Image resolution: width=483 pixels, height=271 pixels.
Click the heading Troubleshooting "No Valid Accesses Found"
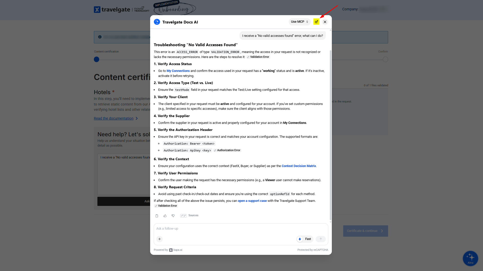pyautogui.click(x=196, y=45)
